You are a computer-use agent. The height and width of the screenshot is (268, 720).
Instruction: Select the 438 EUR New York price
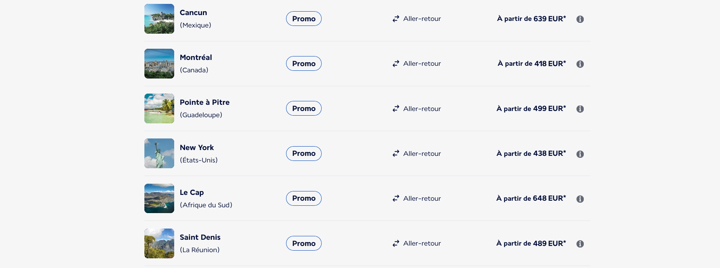coord(531,154)
